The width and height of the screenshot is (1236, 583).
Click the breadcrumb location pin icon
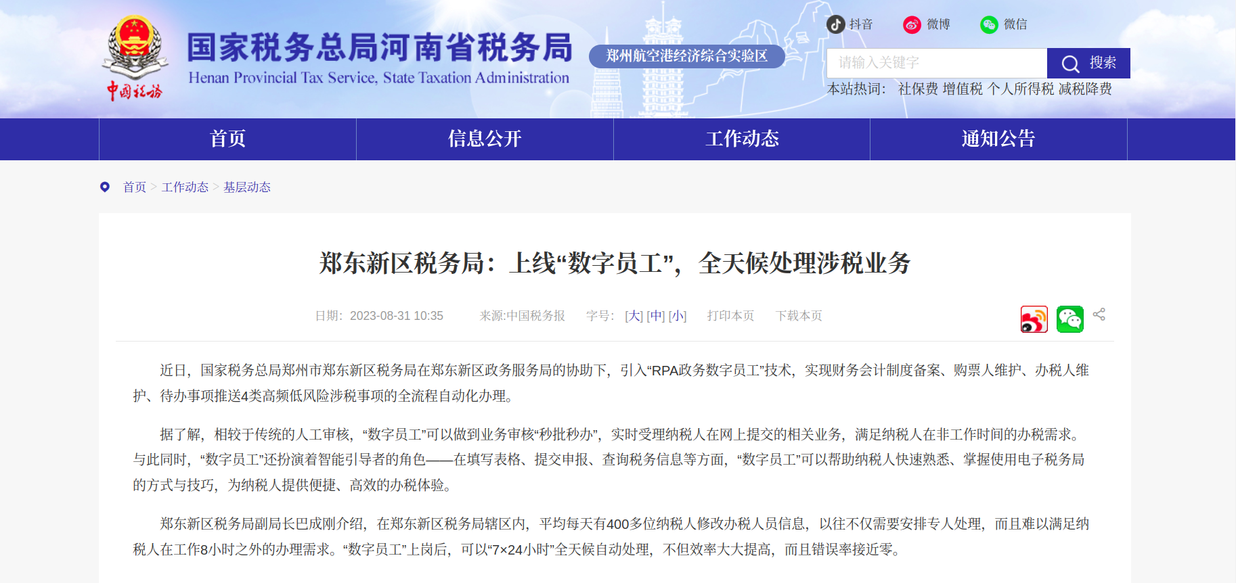(x=105, y=187)
